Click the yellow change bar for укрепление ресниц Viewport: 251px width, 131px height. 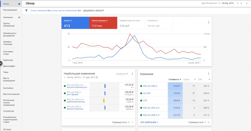(104, 100)
